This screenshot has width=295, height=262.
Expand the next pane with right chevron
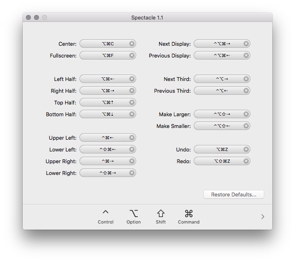[263, 217]
